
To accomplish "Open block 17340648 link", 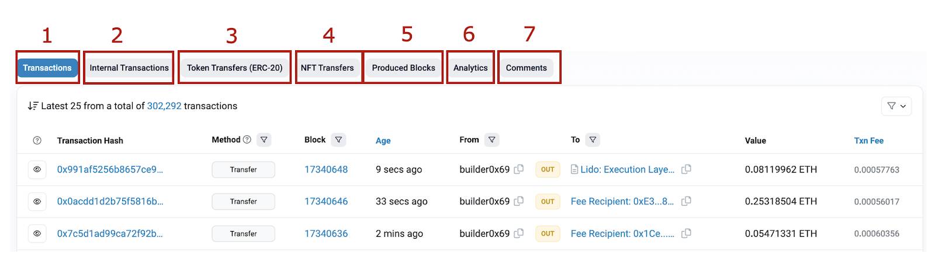I will (326, 170).
